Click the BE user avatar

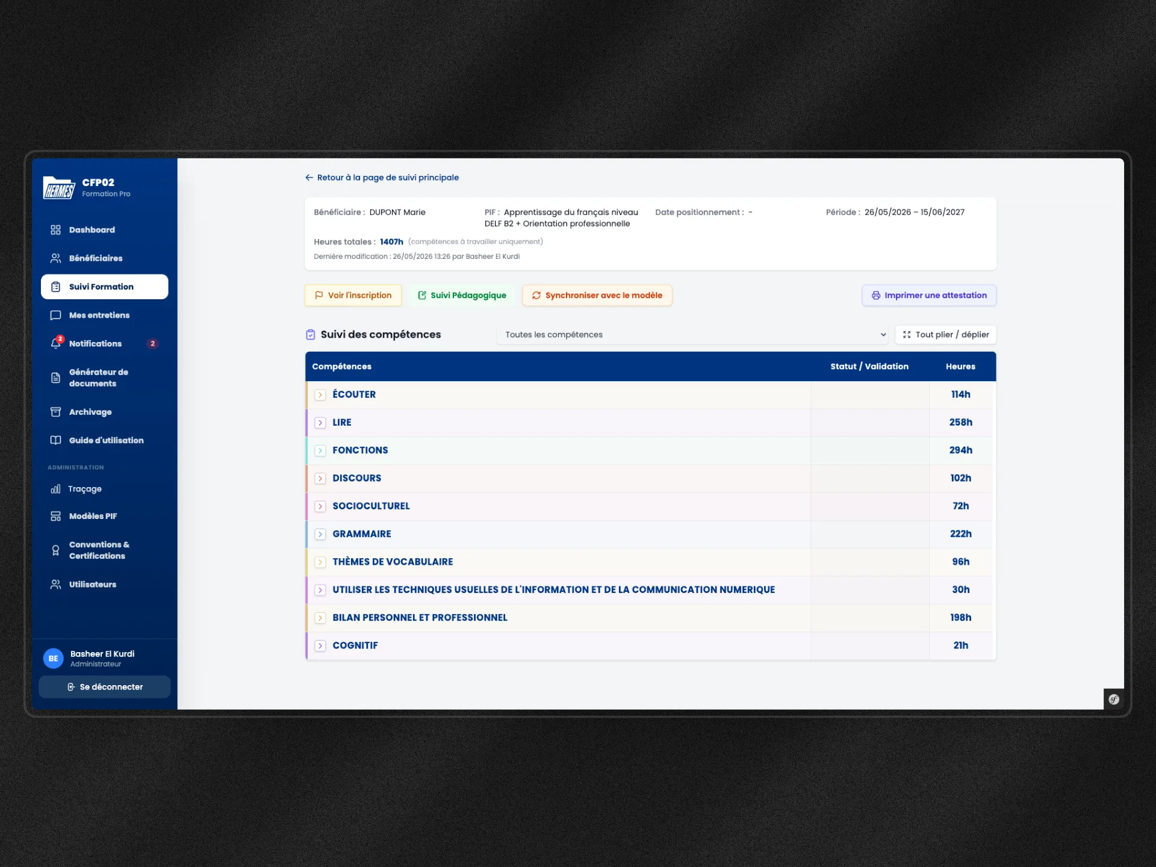[x=54, y=659]
